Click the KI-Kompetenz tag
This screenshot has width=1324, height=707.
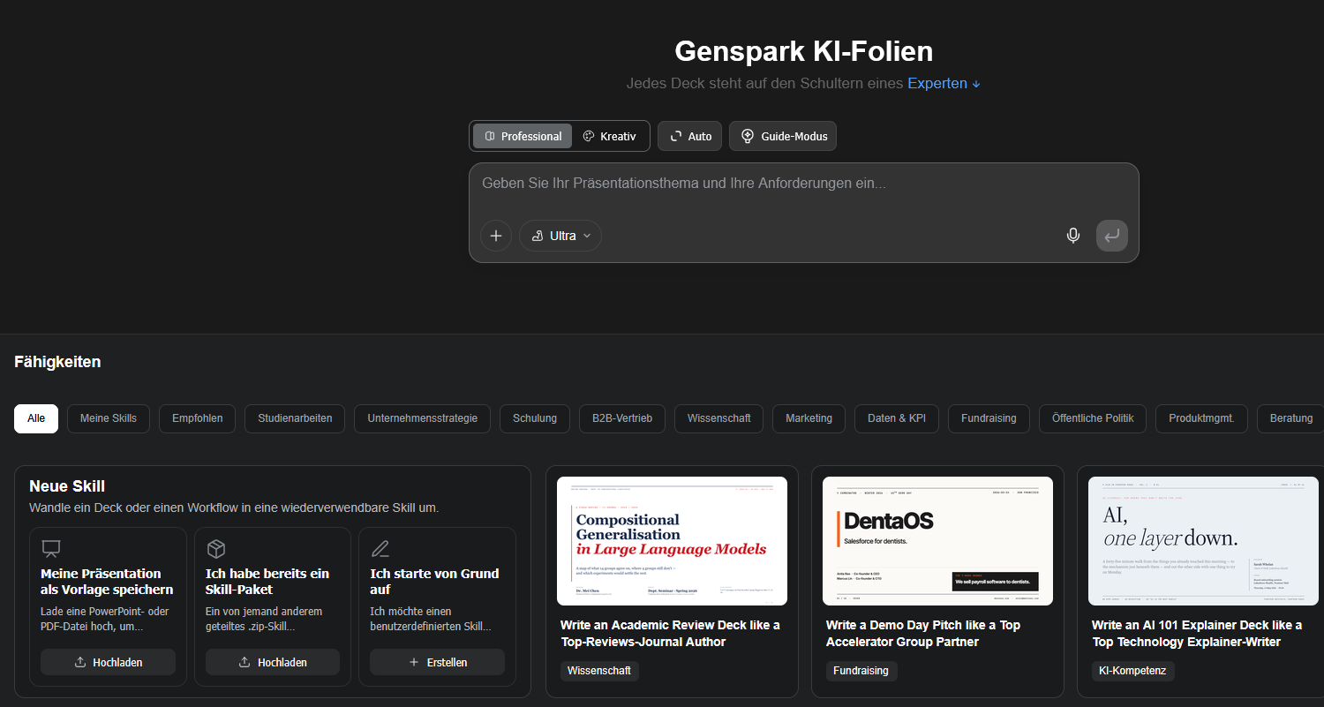pos(1132,671)
